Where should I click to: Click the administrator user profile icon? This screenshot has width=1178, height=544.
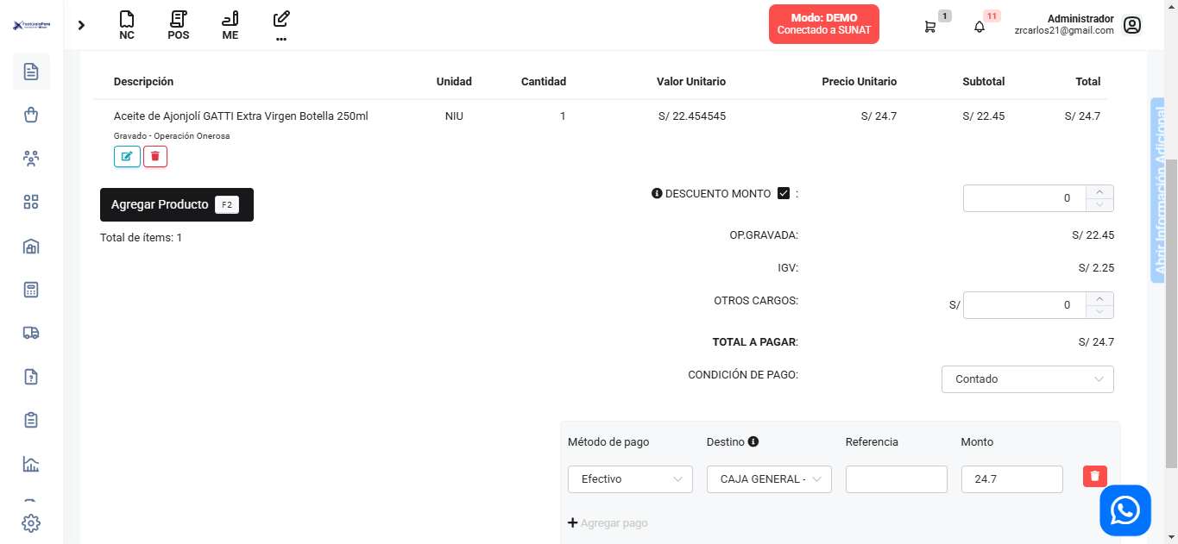pyautogui.click(x=1132, y=25)
